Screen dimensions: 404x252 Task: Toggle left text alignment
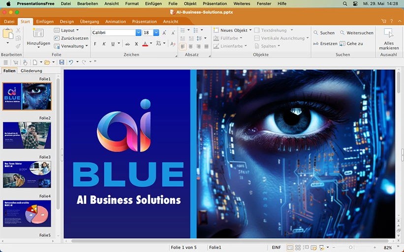point(183,47)
